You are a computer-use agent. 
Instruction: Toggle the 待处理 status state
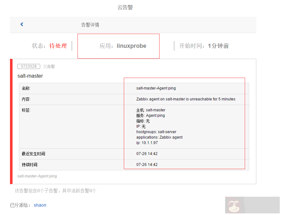58,46
